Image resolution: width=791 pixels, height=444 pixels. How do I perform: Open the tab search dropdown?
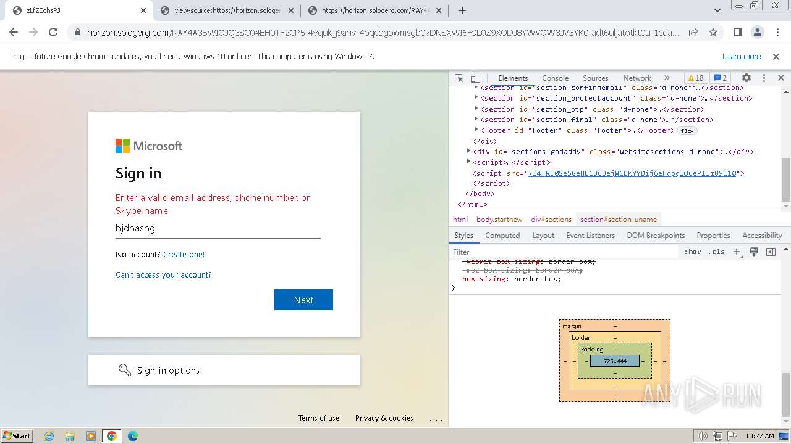[x=717, y=10]
